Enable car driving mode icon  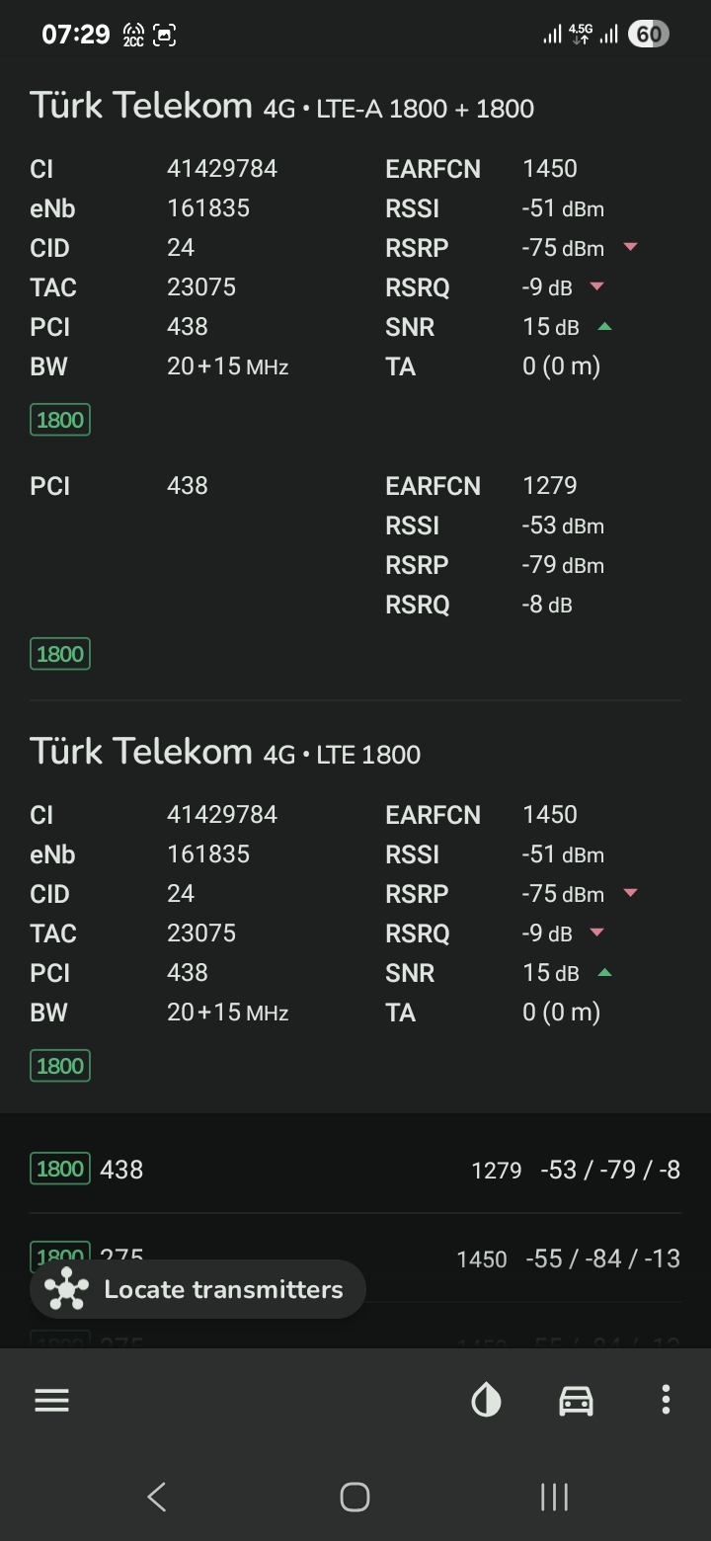pyautogui.click(x=576, y=1400)
